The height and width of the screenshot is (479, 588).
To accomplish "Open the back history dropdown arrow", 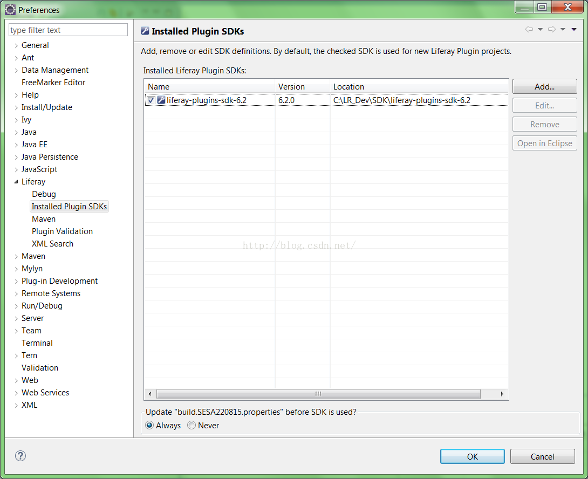I will (x=541, y=29).
